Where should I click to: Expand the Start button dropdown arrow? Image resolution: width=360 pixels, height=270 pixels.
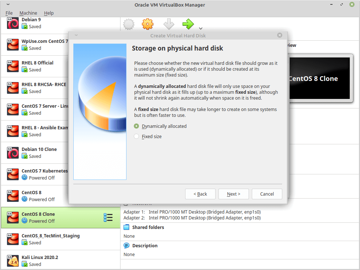coord(201,29)
